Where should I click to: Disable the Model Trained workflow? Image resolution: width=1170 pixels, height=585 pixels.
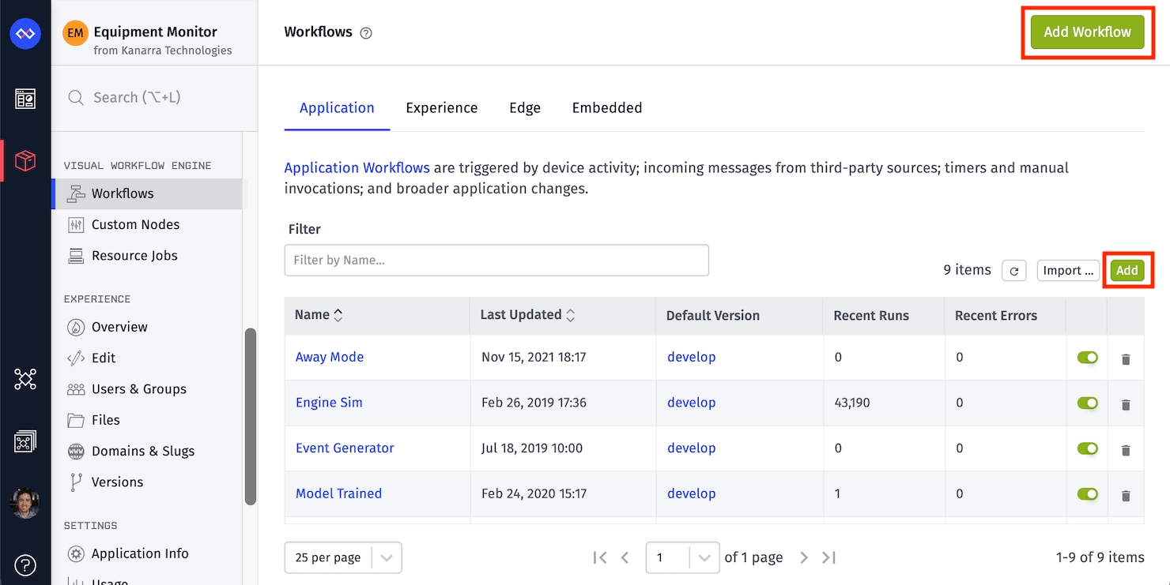point(1087,493)
